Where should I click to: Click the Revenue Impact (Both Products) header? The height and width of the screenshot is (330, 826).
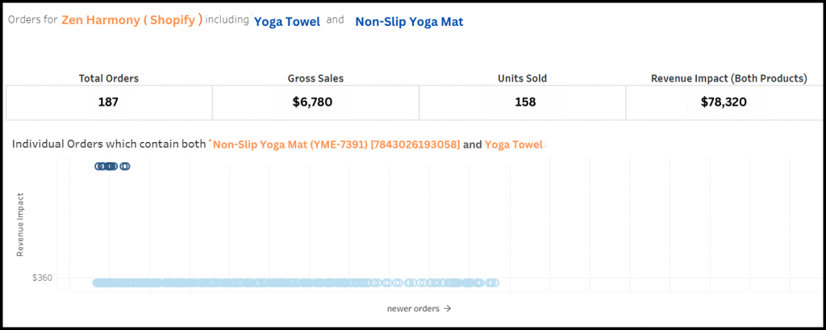[x=729, y=78]
